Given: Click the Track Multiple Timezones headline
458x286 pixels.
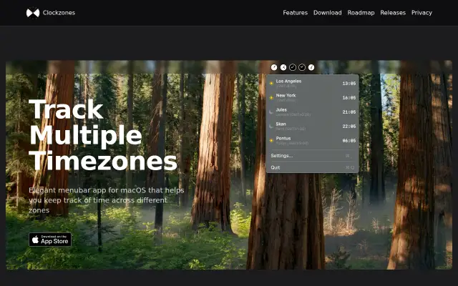Looking at the screenshot, I should coord(103,135).
